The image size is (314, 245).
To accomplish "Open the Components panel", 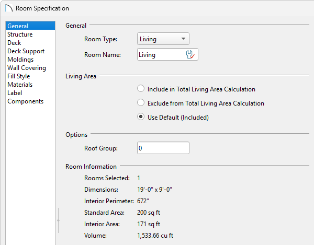I will [x=30, y=101].
